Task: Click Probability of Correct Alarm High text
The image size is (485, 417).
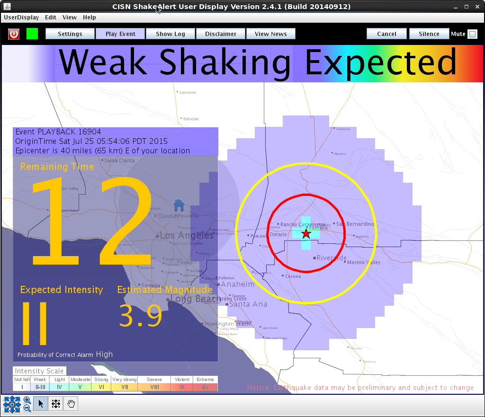Action: (x=65, y=355)
